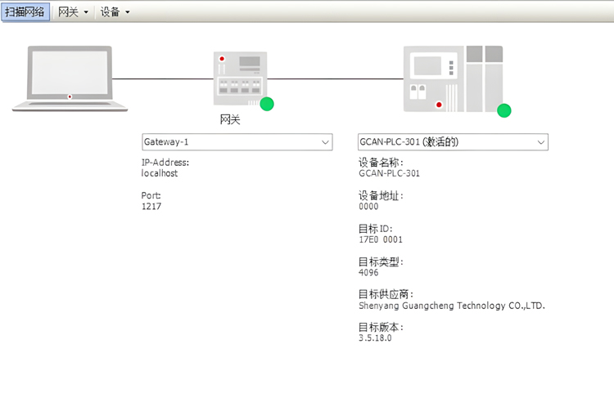Click the line connecting laptop and gateway
The image size is (614, 393).
click(x=164, y=79)
